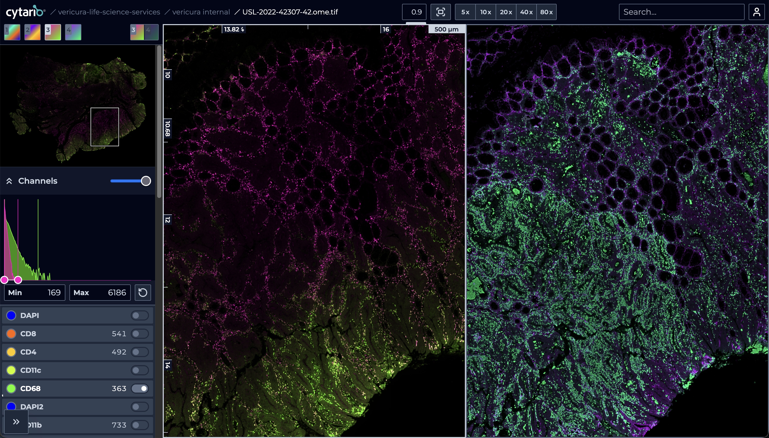Image resolution: width=769 pixels, height=438 pixels.
Task: Activate view preset 4 thumbnail
Action: coord(73,32)
